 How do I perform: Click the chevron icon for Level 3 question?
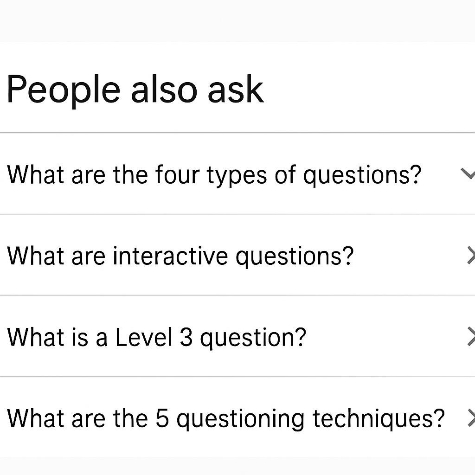470,337
